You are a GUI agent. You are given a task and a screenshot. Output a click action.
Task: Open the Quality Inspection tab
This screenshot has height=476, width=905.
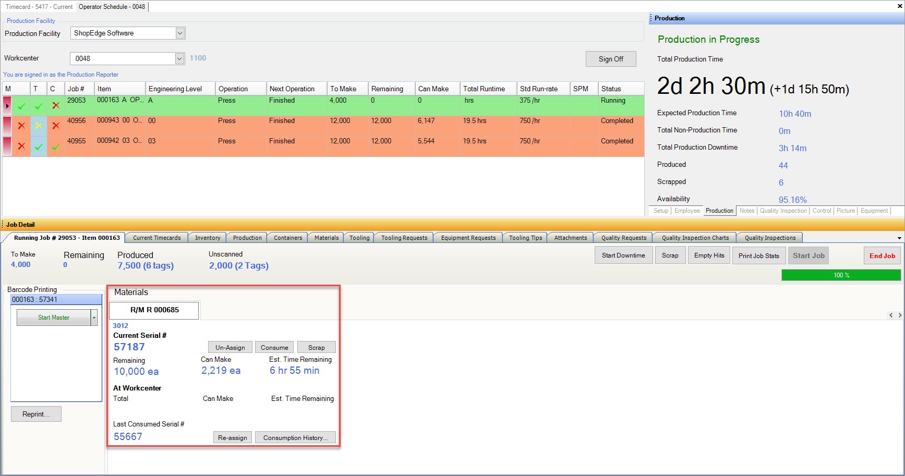[x=783, y=211]
